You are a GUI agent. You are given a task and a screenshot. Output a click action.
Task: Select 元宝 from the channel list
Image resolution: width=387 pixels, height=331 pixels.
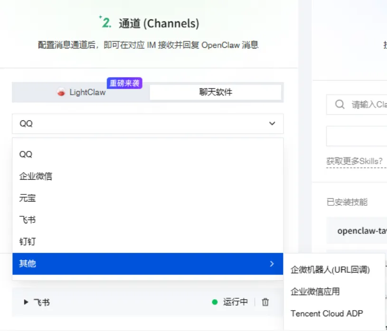click(148, 198)
